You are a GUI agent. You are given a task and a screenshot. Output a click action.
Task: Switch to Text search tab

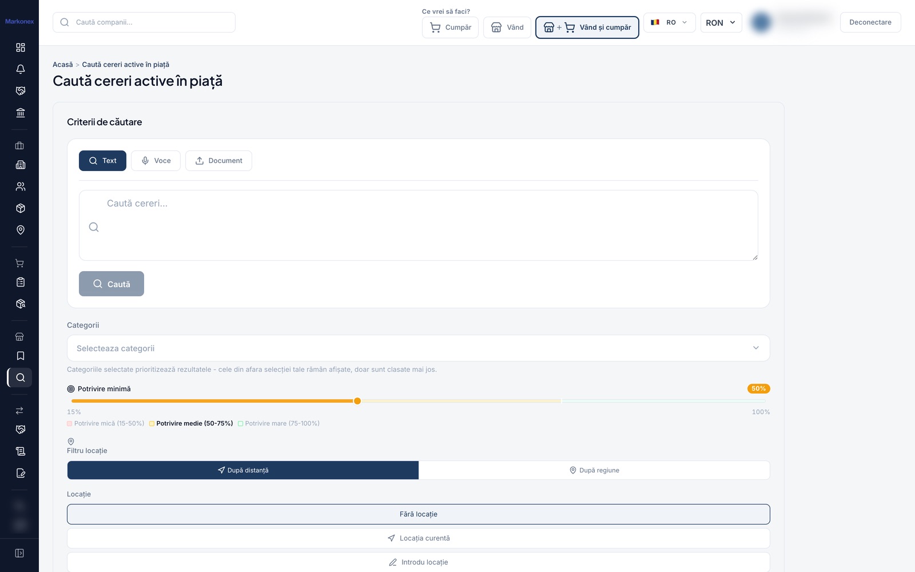tap(102, 161)
